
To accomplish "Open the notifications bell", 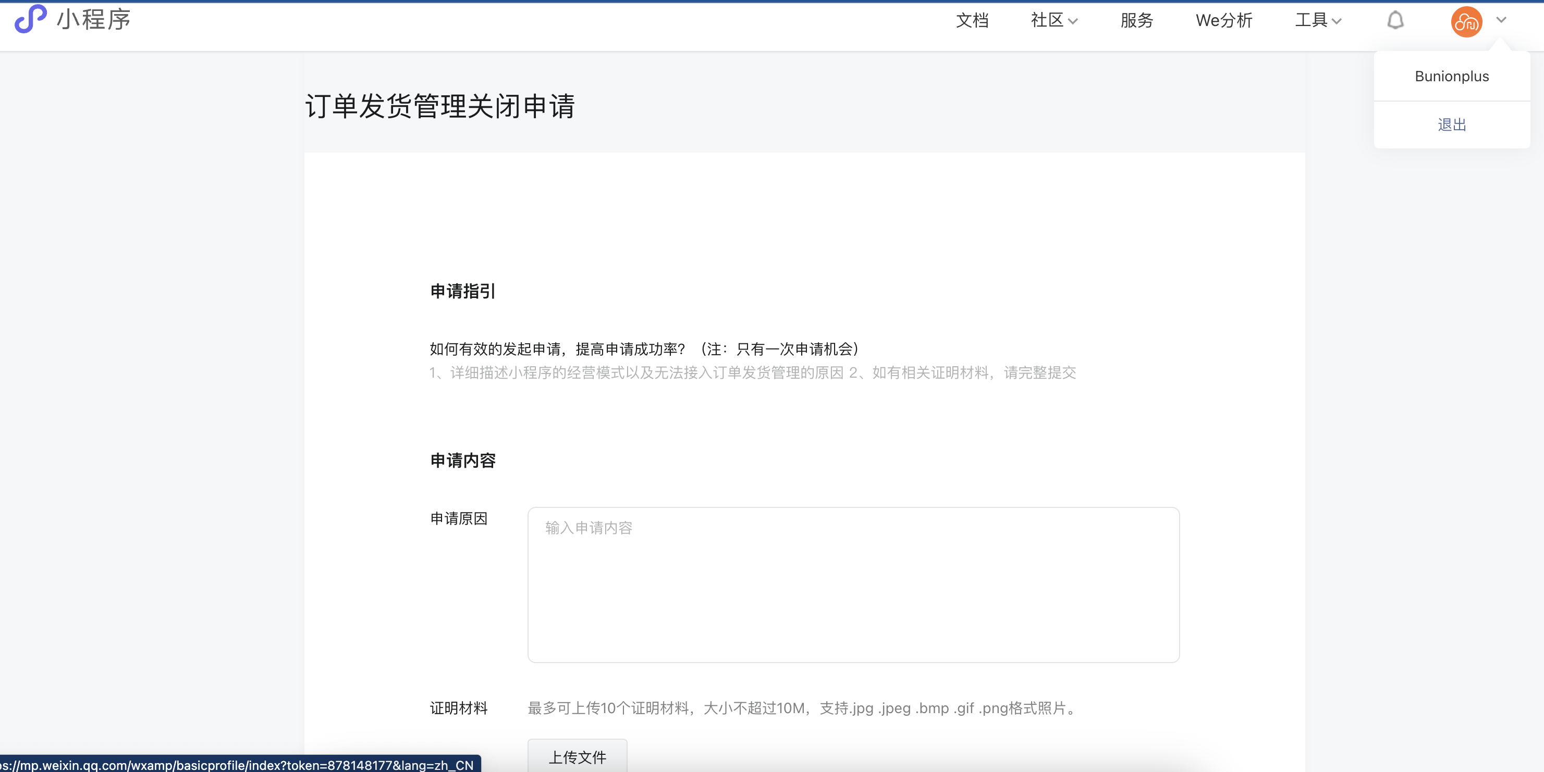I will [x=1395, y=20].
